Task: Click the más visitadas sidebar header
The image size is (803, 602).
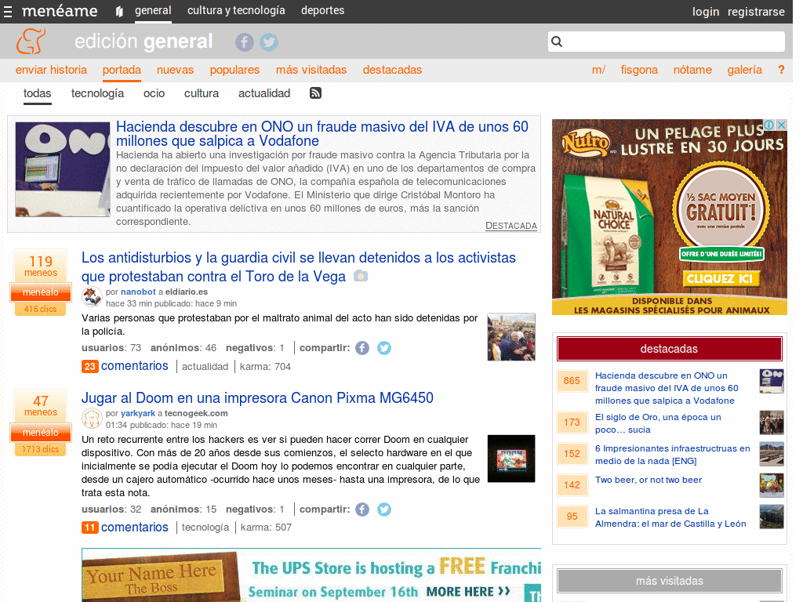Action: coord(670,581)
